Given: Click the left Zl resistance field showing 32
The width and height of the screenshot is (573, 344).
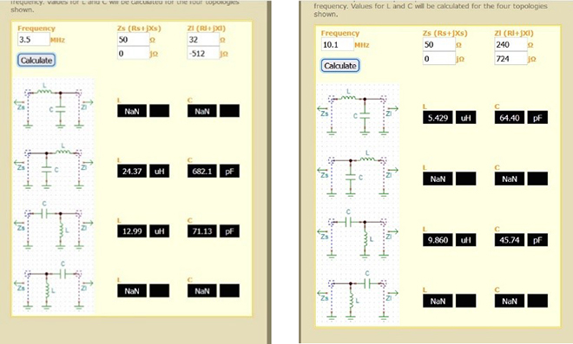Looking at the screenshot, I should pos(203,39).
